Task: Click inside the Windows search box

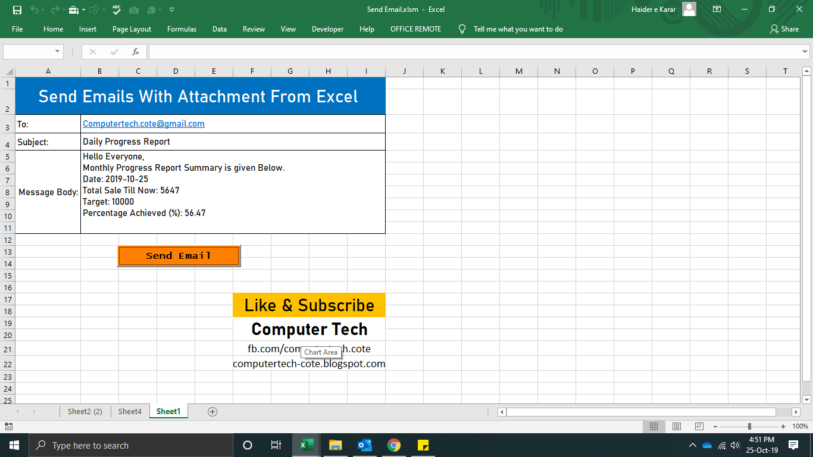Action: [x=131, y=445]
